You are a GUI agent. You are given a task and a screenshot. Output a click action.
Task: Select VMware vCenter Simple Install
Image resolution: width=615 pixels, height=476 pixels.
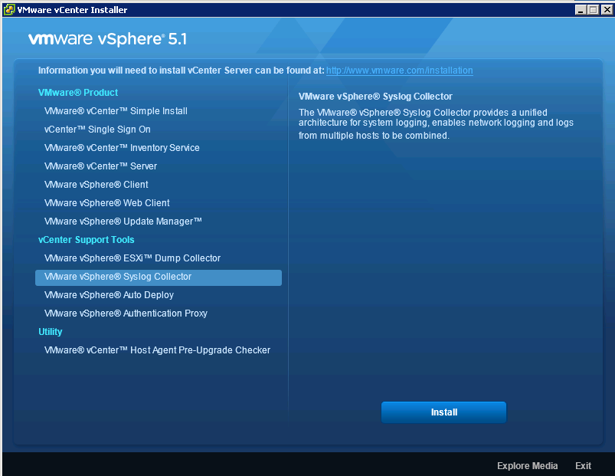coord(116,111)
